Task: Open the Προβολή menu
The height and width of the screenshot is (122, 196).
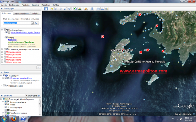Action: click(x=26, y=5)
